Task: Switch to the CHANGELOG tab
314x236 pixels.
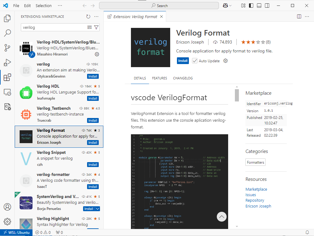Action: (x=183, y=78)
